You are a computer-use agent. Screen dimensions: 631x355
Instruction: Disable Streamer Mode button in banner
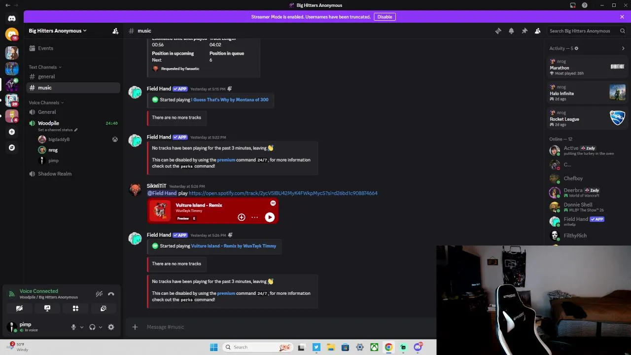point(385,17)
